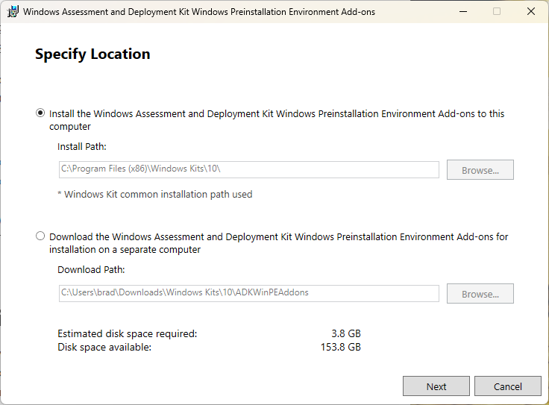Image resolution: width=549 pixels, height=405 pixels.
Task: Click the 3.8 GB required value
Action: pyautogui.click(x=346, y=333)
